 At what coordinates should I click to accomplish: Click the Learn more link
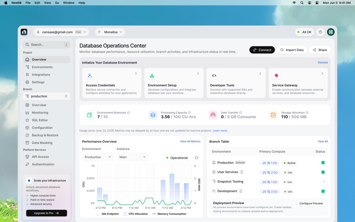coord(220,131)
